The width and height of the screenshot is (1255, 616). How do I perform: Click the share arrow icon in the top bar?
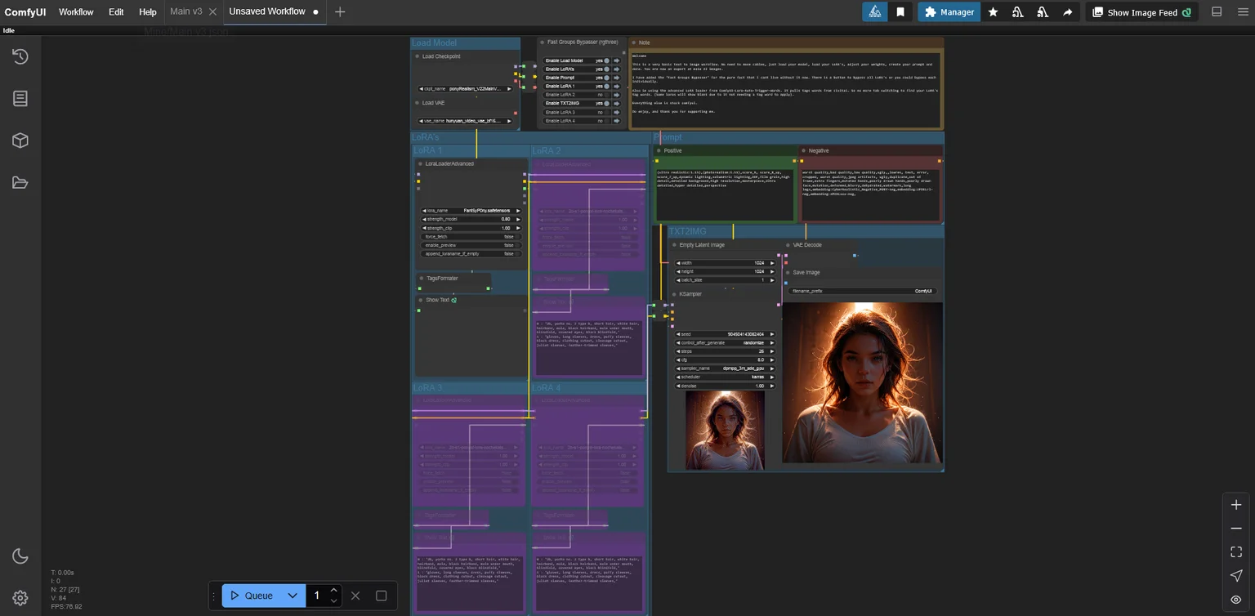[1067, 12]
